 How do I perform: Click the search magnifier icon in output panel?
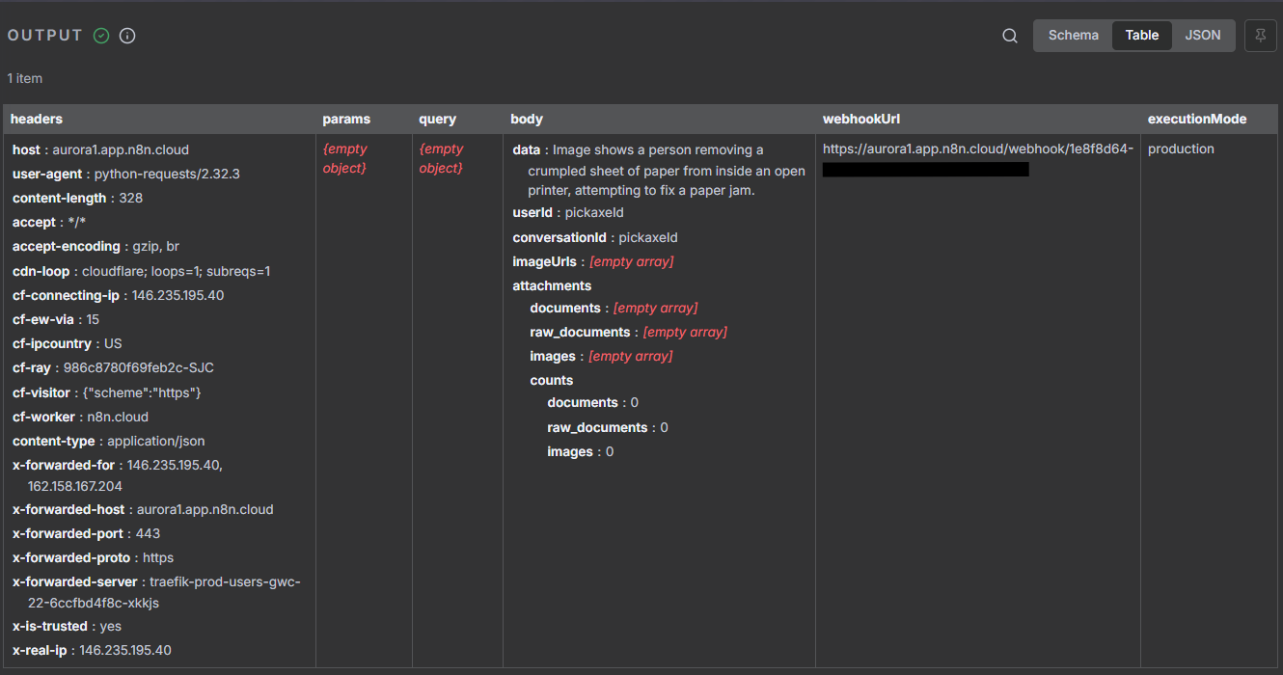click(1010, 36)
